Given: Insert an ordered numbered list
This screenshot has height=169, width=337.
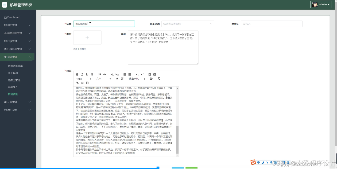Looking at the screenshot, I should pos(125,75).
